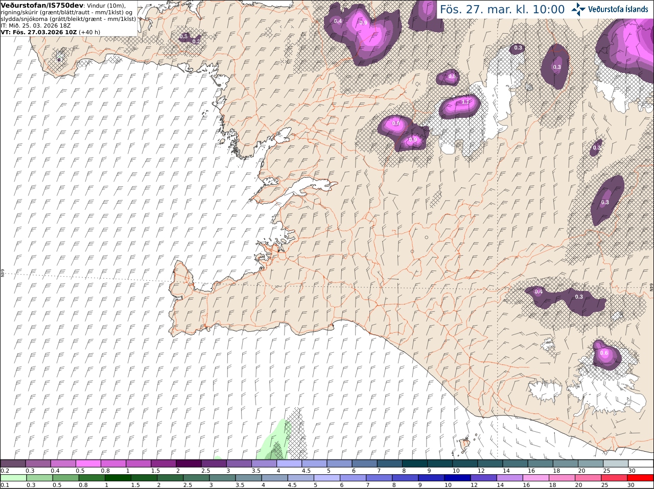
Task: Click the Veðurstofan/IS750dev model title
Action: coord(42,5)
